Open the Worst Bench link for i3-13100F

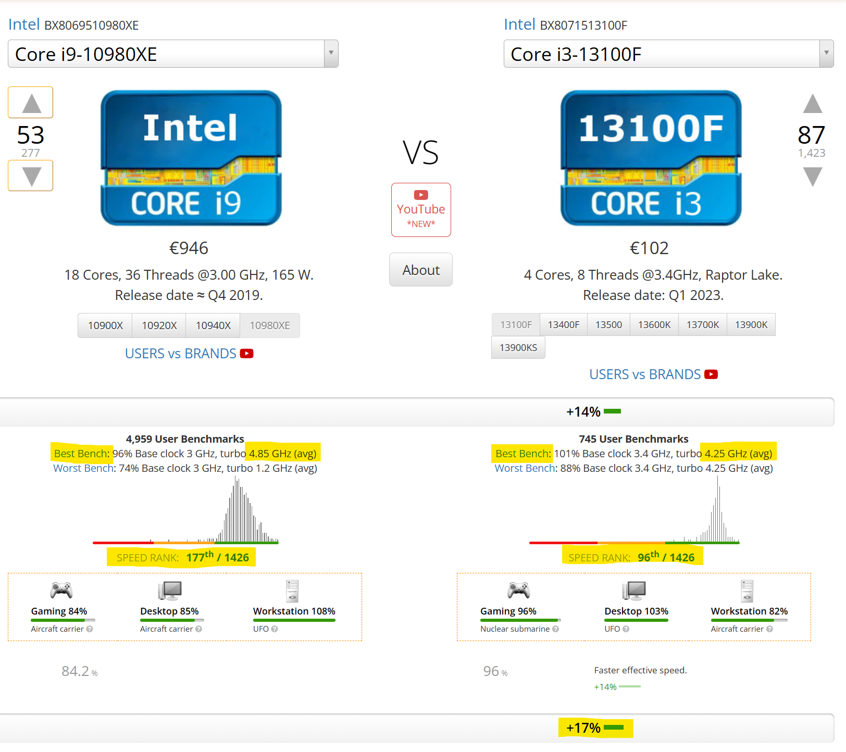pos(525,468)
